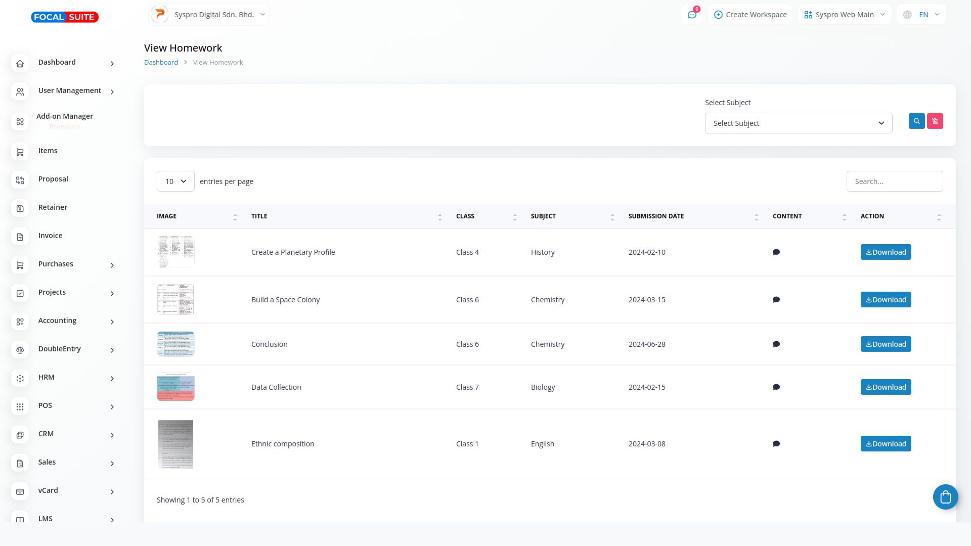
Task: Click content comment icon for Build a Space Colony
Action: [776, 300]
